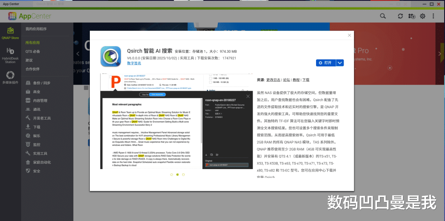Click the Qsirch app icon in dialog
The width and height of the screenshot is (445, 221).
pos(111,56)
